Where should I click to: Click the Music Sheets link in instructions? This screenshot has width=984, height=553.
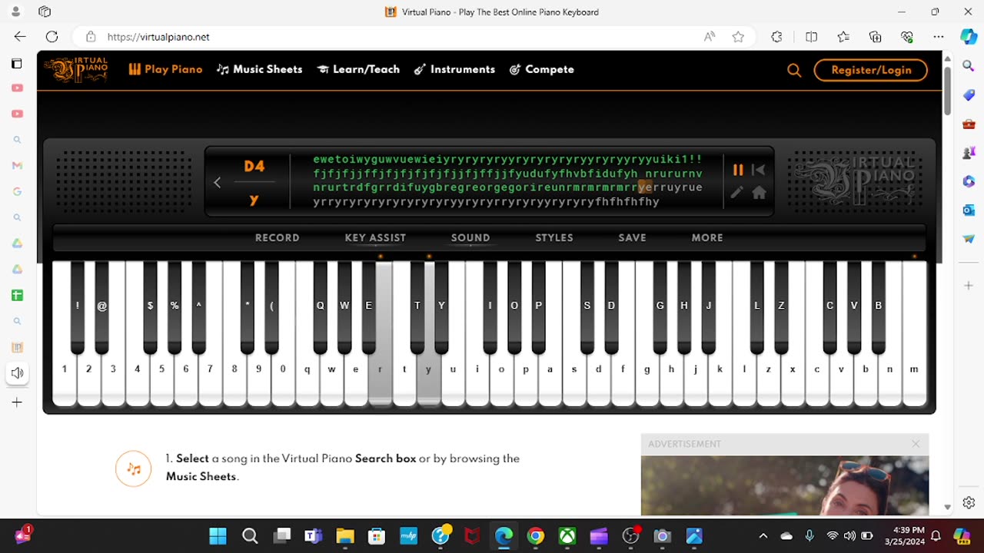pyautogui.click(x=201, y=476)
